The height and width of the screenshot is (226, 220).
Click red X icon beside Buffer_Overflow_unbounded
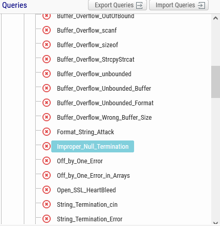point(47,74)
